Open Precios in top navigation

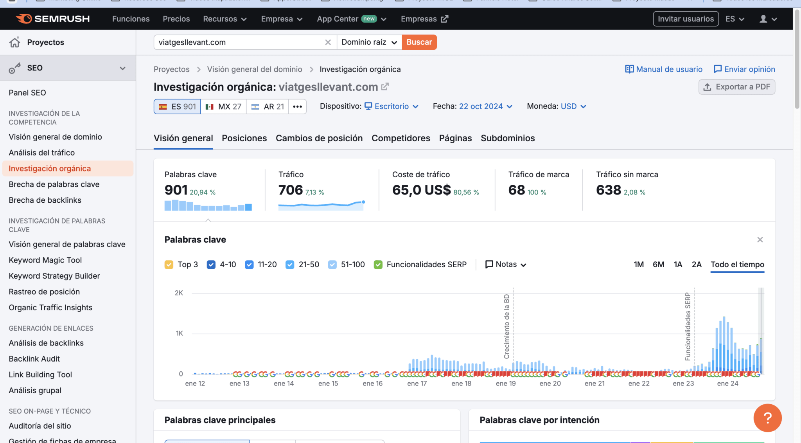(176, 19)
